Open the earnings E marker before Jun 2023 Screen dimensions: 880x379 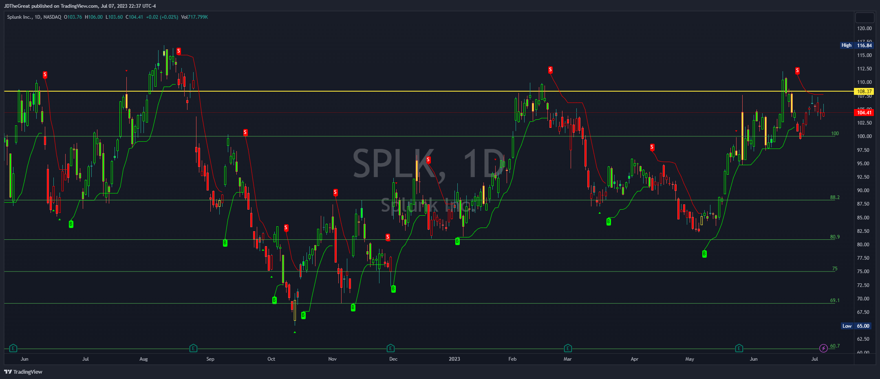click(739, 348)
